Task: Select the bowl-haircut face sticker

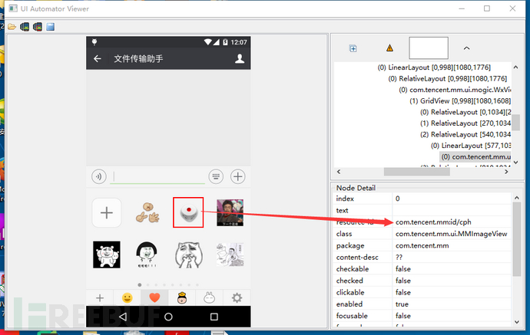Action: pyautogui.click(x=147, y=255)
